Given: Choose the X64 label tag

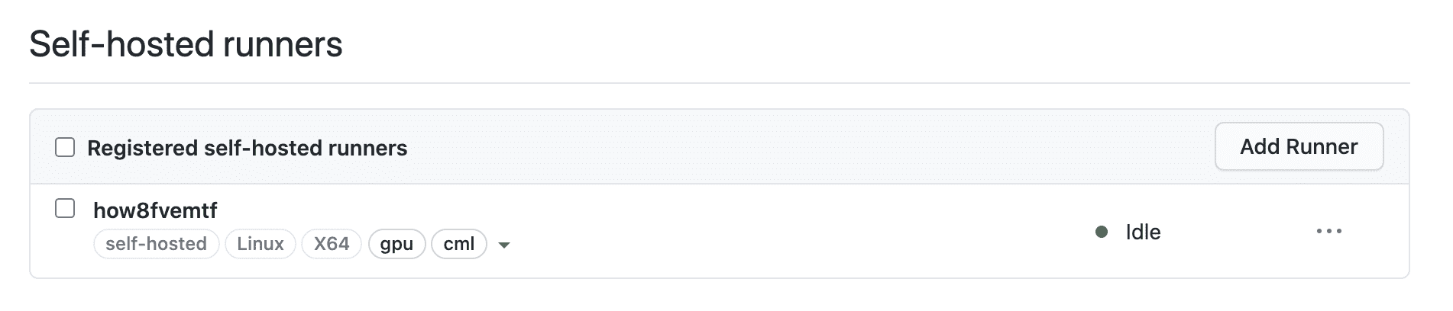Looking at the screenshot, I should [332, 244].
